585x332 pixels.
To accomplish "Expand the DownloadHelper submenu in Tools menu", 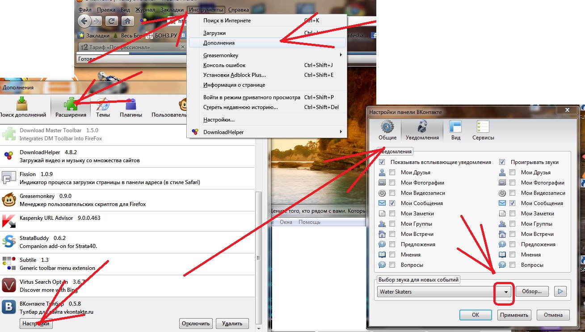I will pyautogui.click(x=267, y=132).
